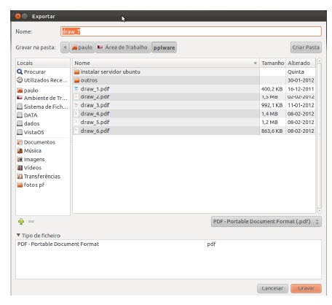Click the 30-01-2012 date cell
Image resolution: width=332 pixels, height=305 pixels.
tap(301, 80)
